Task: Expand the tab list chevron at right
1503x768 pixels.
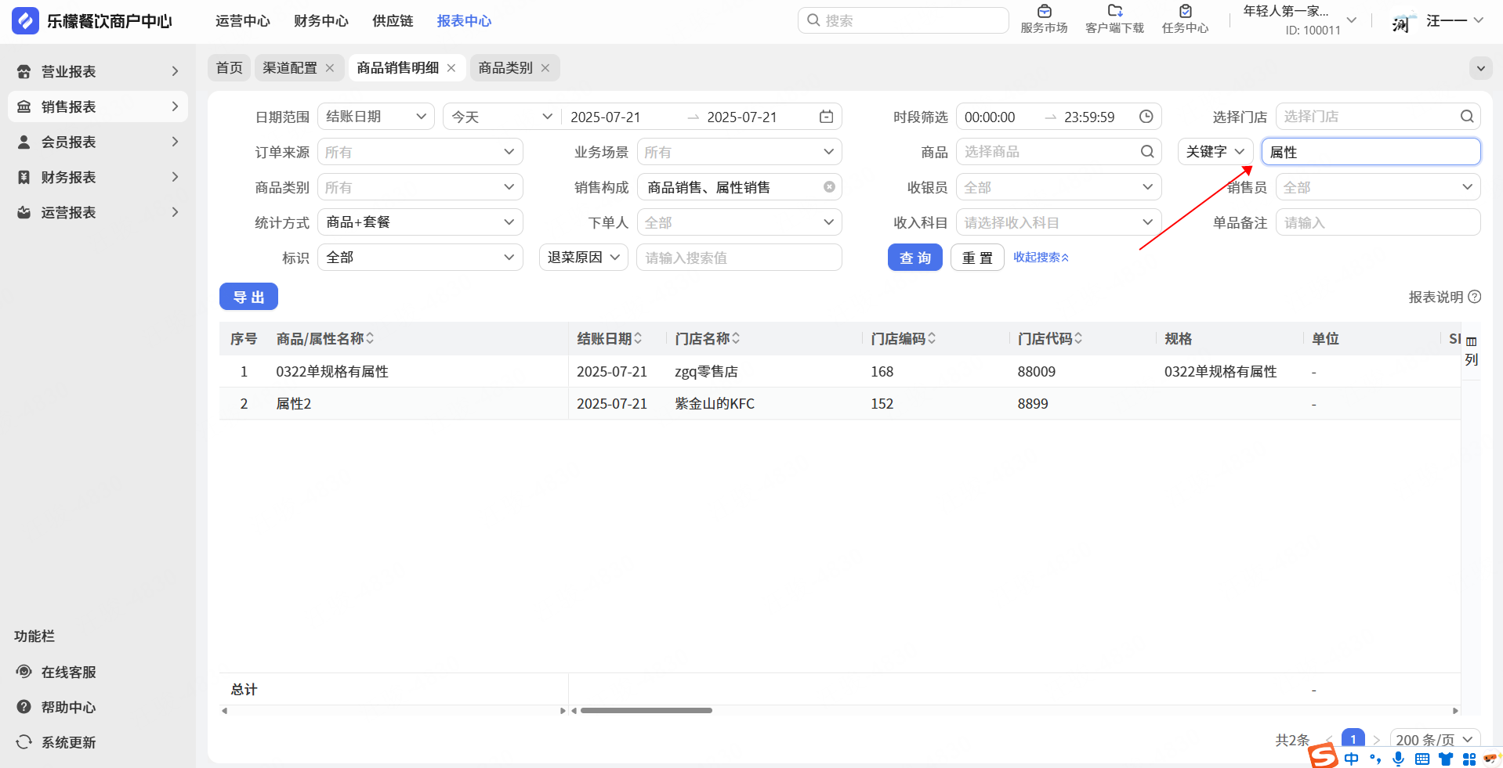Action: (1480, 68)
